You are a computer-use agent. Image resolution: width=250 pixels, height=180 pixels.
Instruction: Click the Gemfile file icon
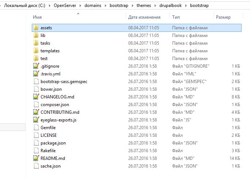[36, 127]
